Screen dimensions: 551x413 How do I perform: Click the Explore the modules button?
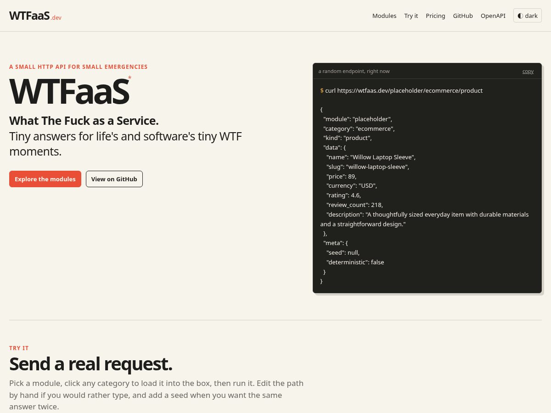pos(45,179)
